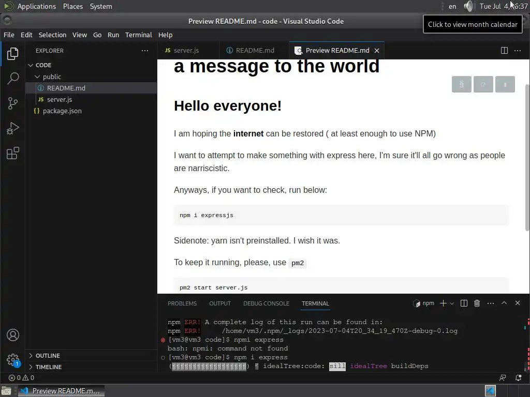Split the editor to the right
This screenshot has width=530, height=397.
pyautogui.click(x=504, y=51)
